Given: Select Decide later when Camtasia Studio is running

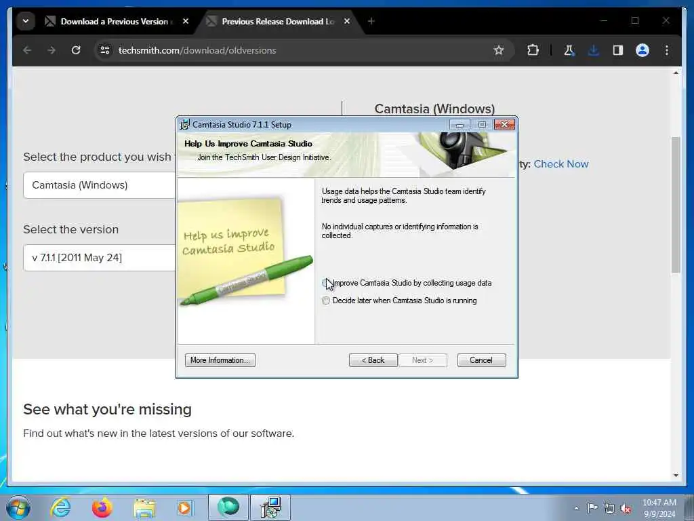Looking at the screenshot, I should 326,301.
